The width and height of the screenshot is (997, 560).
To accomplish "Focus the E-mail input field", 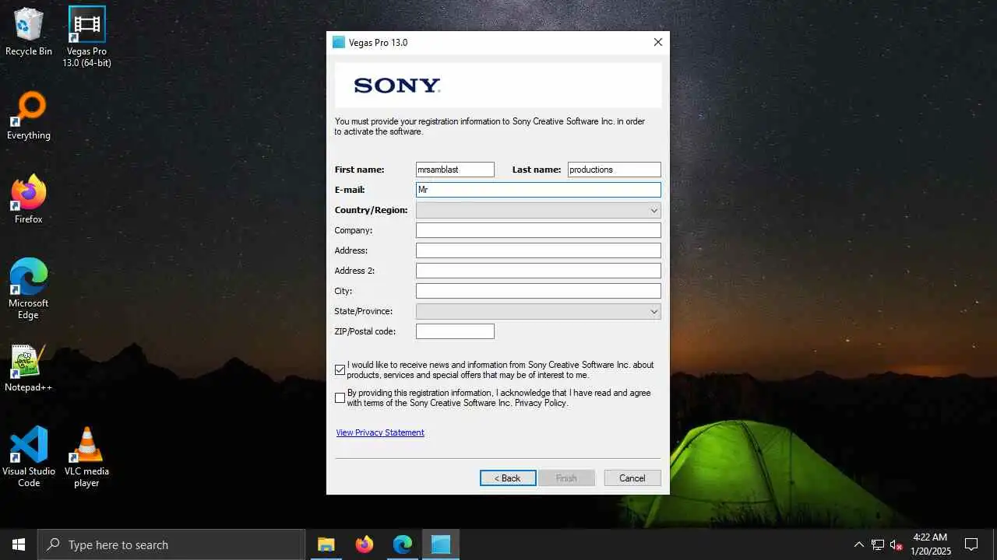I will tap(538, 190).
